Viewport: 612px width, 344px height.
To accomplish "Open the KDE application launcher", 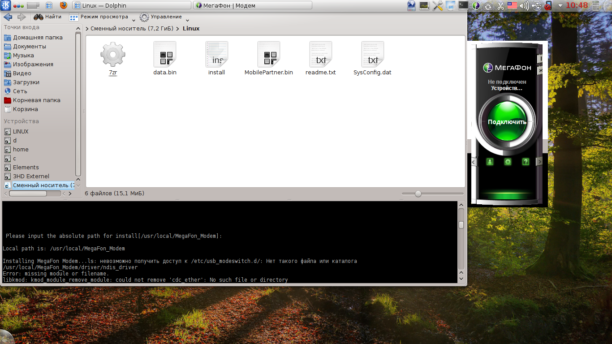I will click(x=5, y=5).
